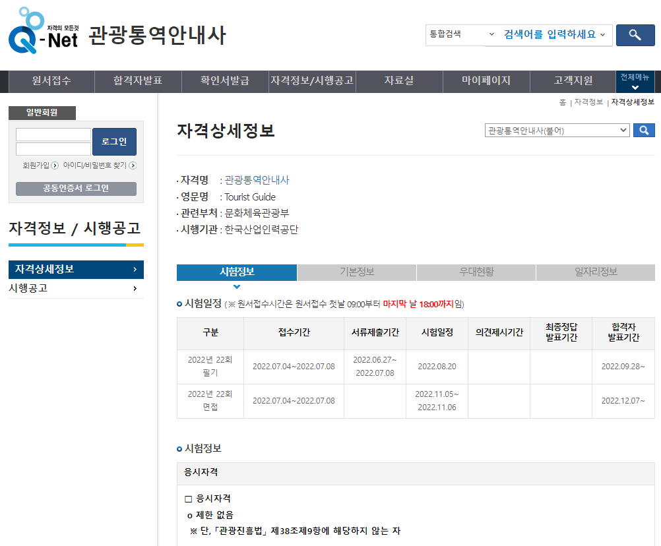
Task: Open the 관광통역안내사(불어) qualification dropdown
Action: pos(557,130)
